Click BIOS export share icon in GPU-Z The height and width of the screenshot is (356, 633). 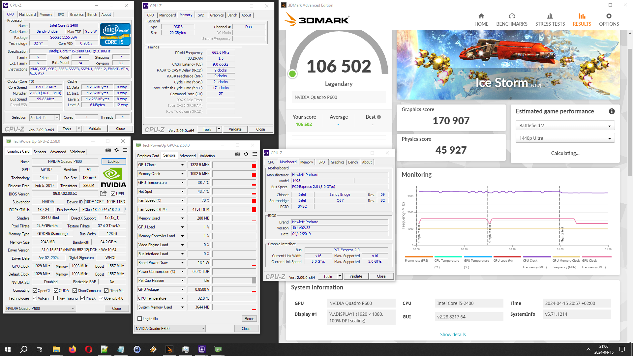(104, 193)
